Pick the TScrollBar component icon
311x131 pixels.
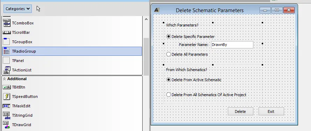[x=7, y=32]
